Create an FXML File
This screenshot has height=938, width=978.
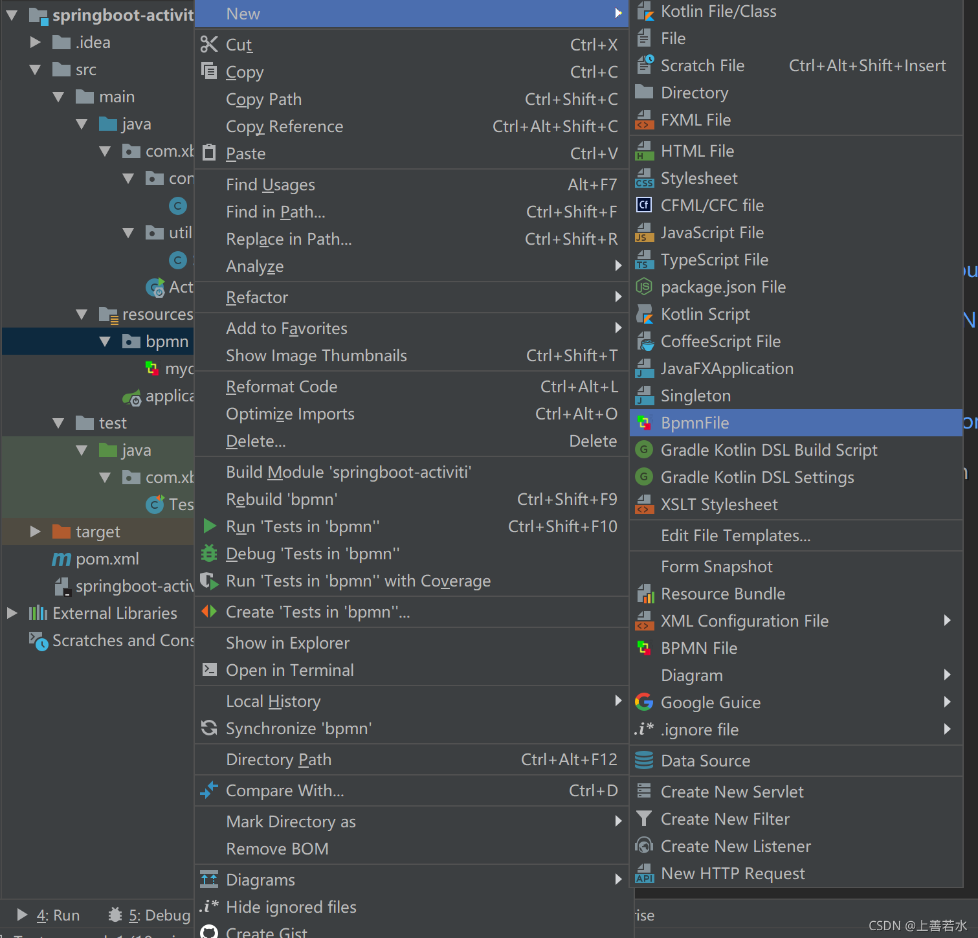pyautogui.click(x=696, y=120)
